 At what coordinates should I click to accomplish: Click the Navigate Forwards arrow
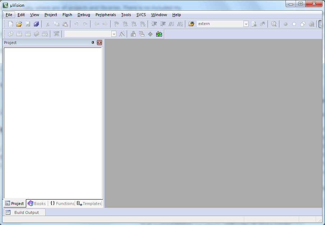(x=105, y=24)
